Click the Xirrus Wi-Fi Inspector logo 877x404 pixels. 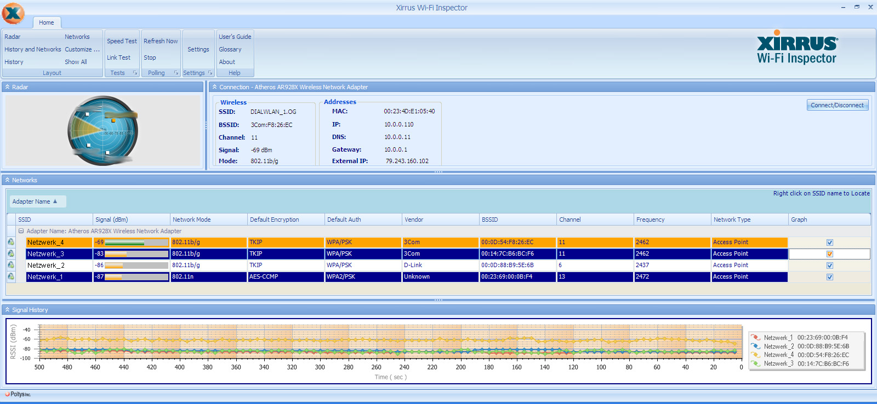pyautogui.click(x=797, y=48)
